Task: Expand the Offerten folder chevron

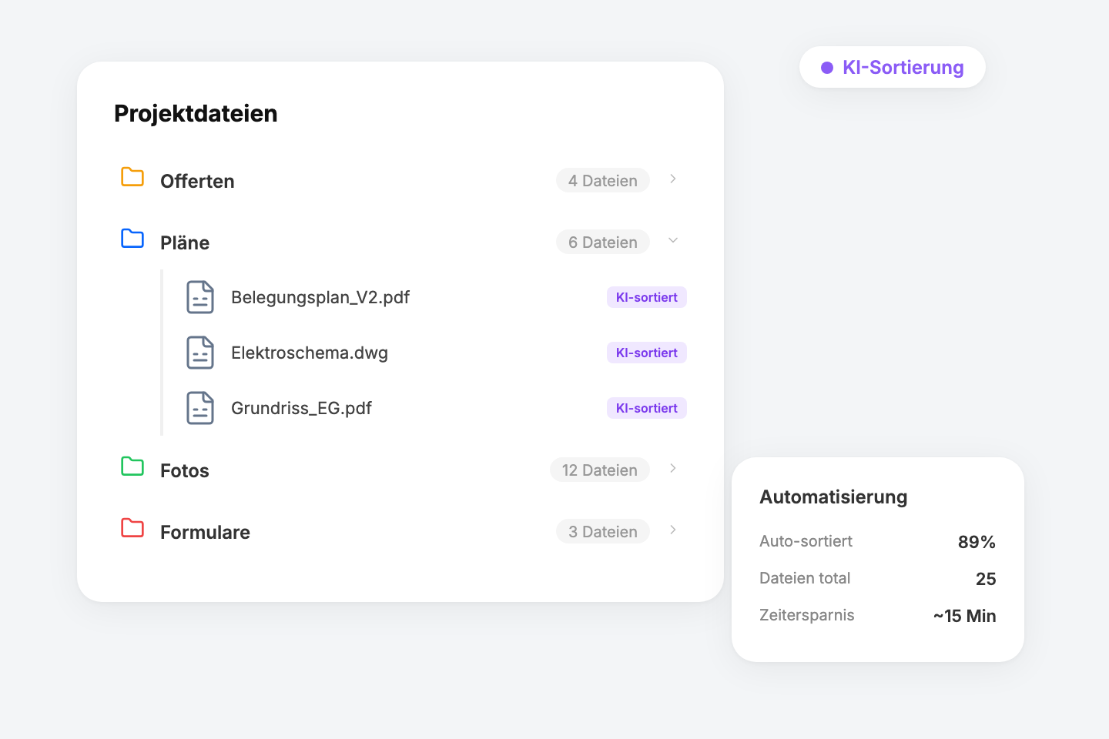Action: 672,179
